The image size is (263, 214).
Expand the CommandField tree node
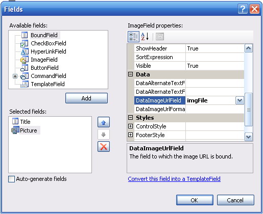pos(15,76)
